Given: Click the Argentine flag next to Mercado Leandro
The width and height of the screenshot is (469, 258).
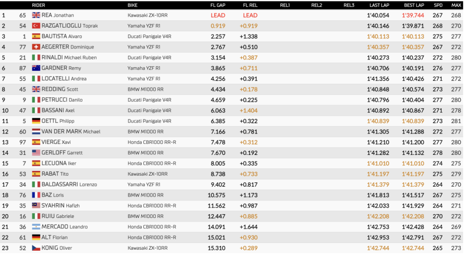Looking at the screenshot, I should point(36,227).
